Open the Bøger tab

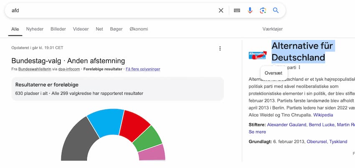coord(117,29)
